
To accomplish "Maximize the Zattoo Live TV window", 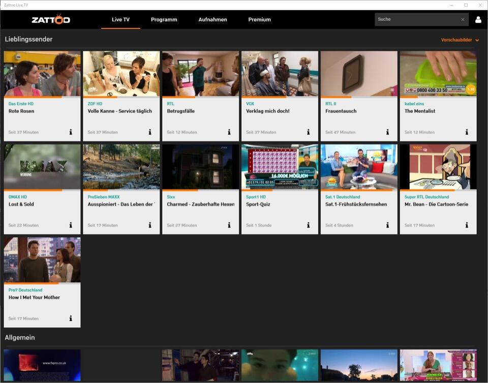I will [x=466, y=5].
